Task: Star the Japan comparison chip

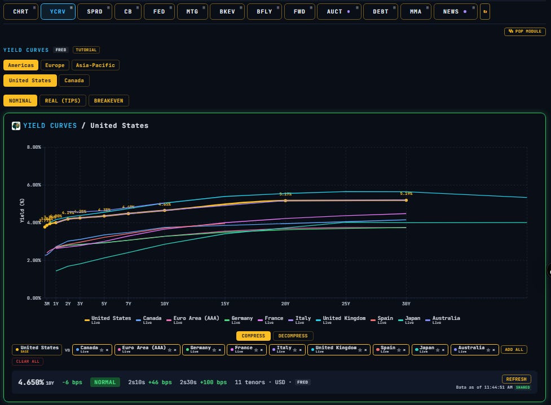Action: (x=438, y=350)
